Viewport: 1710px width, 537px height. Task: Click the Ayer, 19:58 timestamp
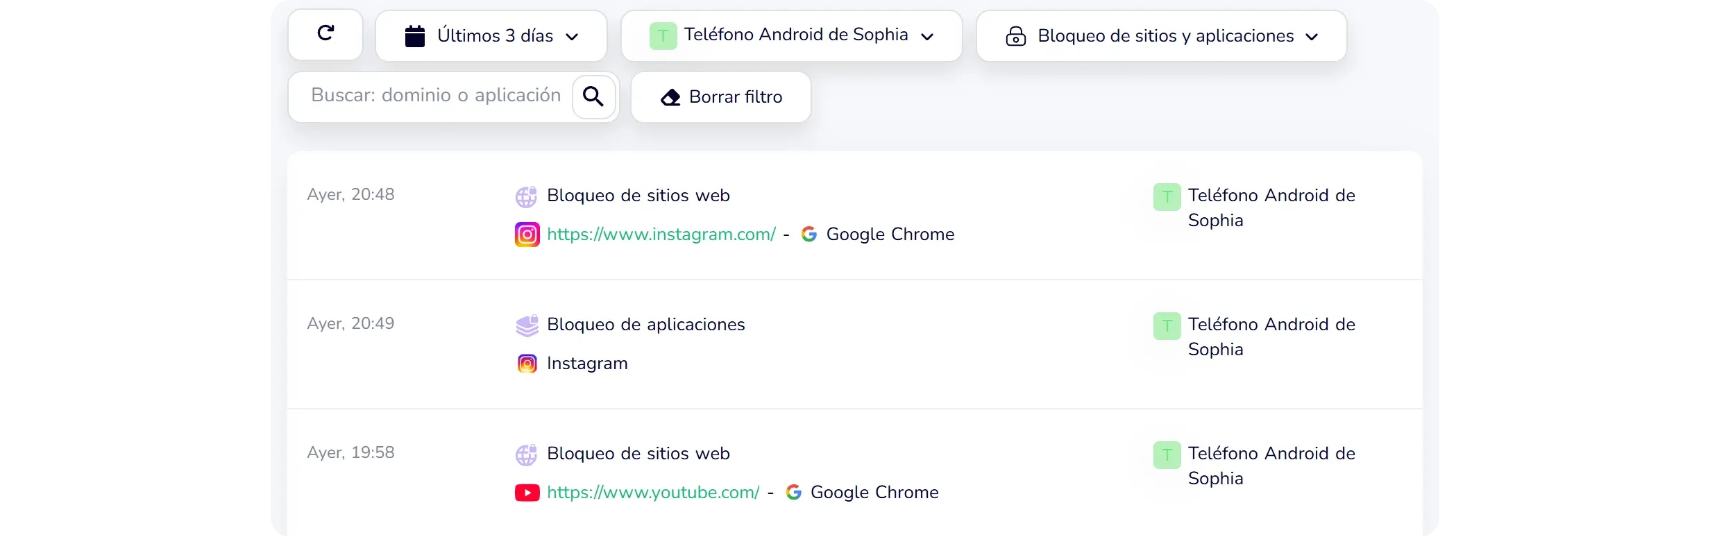[x=350, y=452]
